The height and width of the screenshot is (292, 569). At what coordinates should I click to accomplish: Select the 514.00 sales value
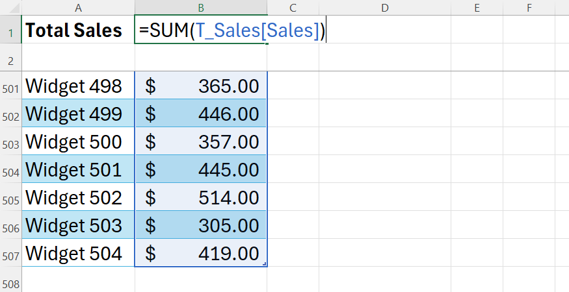(201, 197)
